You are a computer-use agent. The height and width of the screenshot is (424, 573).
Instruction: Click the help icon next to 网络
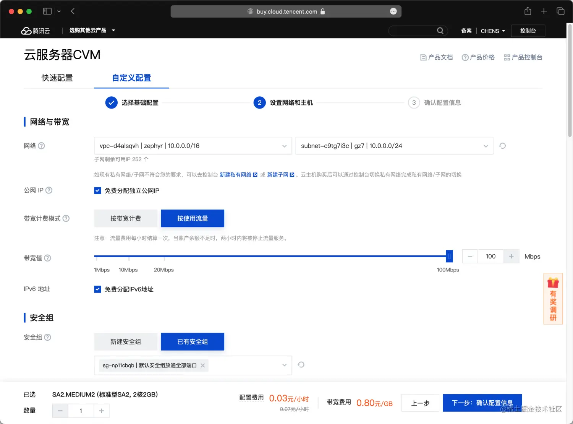42,146
